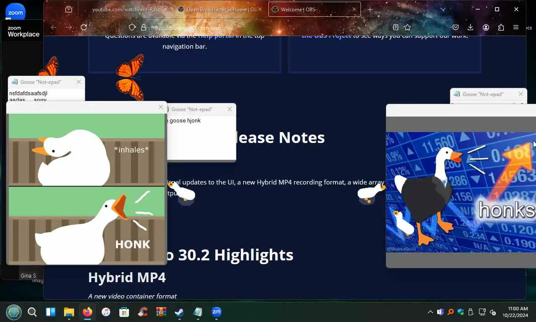Open Windows Security tray icon
Image resolution: width=536 pixels, height=322 pixels.
461,312
